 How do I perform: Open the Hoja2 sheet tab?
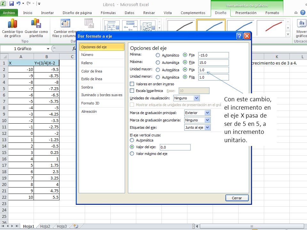(x=45, y=226)
